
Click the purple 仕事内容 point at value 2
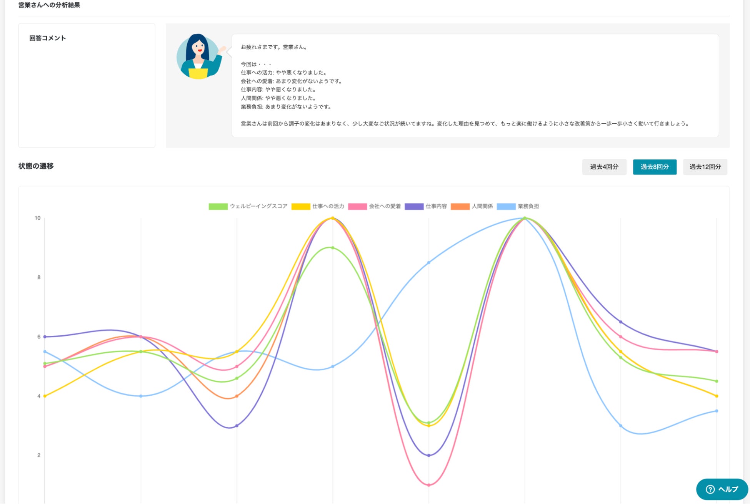pos(429,455)
